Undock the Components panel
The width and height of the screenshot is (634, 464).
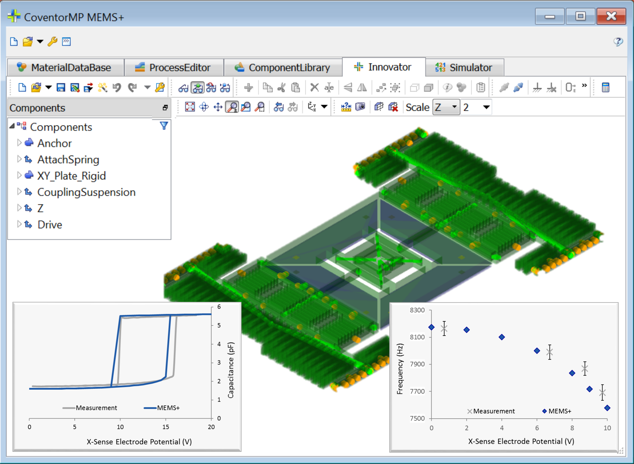coord(165,108)
